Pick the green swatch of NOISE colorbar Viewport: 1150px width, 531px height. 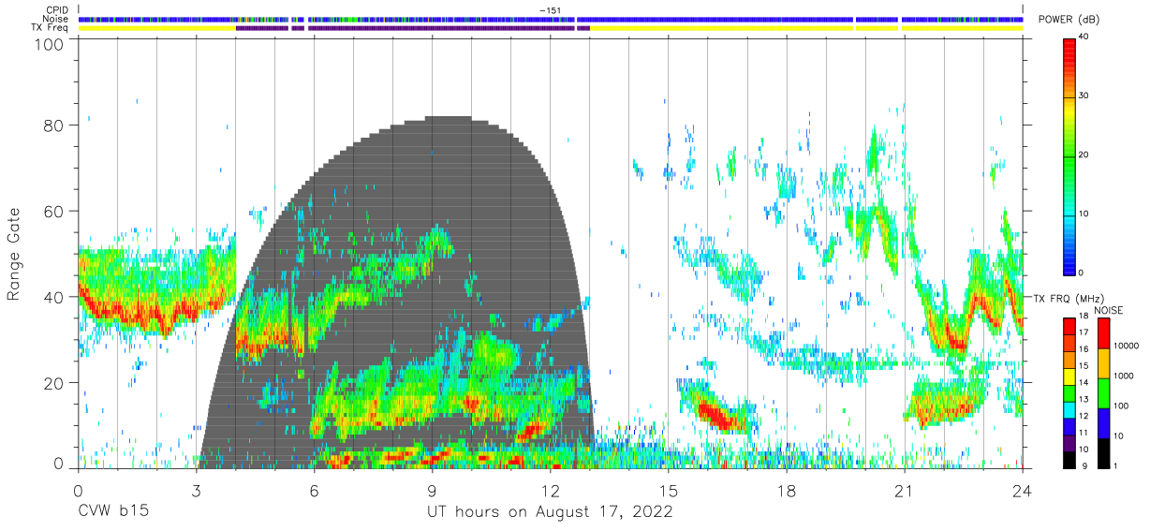point(1104,392)
